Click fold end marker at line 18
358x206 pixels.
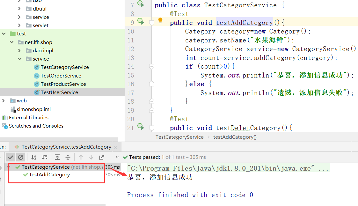pyautogui.click(x=152, y=101)
